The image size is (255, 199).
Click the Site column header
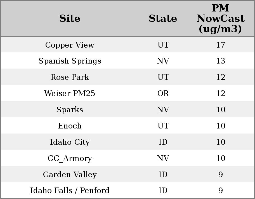tap(70, 18)
